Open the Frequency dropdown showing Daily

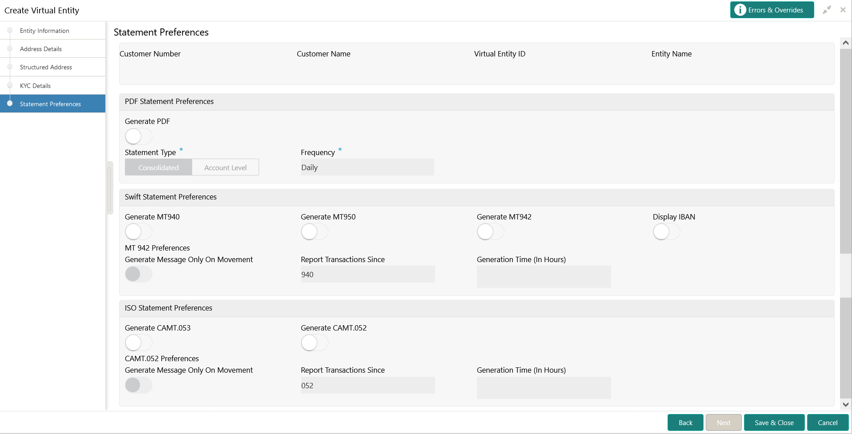(x=367, y=167)
